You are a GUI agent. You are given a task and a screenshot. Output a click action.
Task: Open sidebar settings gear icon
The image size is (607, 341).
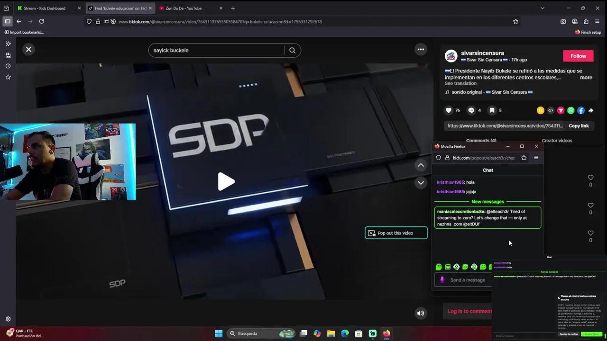(8, 319)
